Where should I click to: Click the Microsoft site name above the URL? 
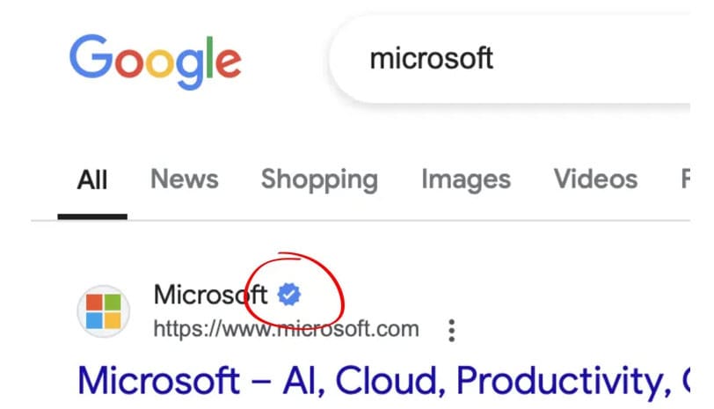(210, 295)
